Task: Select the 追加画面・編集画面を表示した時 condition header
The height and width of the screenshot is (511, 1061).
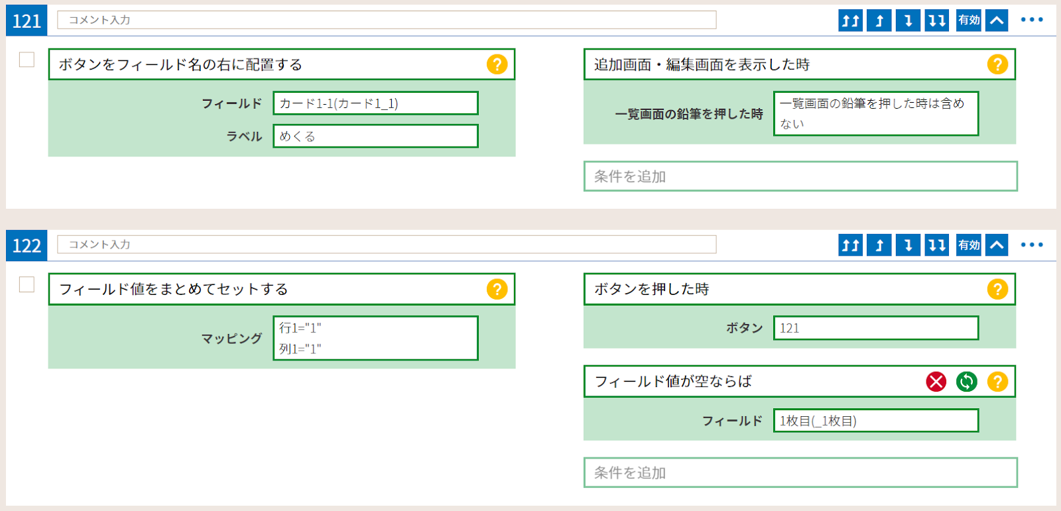Action: [800, 64]
